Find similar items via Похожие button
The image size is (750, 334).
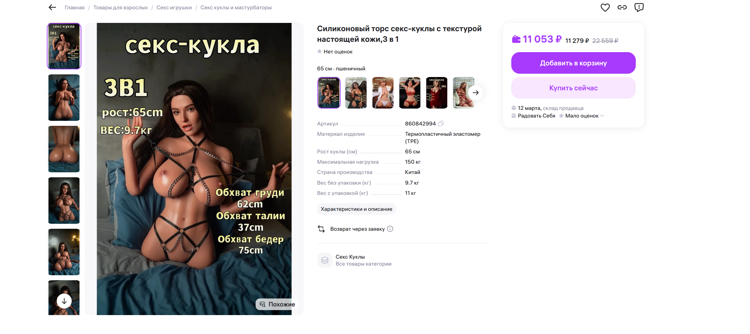277,304
